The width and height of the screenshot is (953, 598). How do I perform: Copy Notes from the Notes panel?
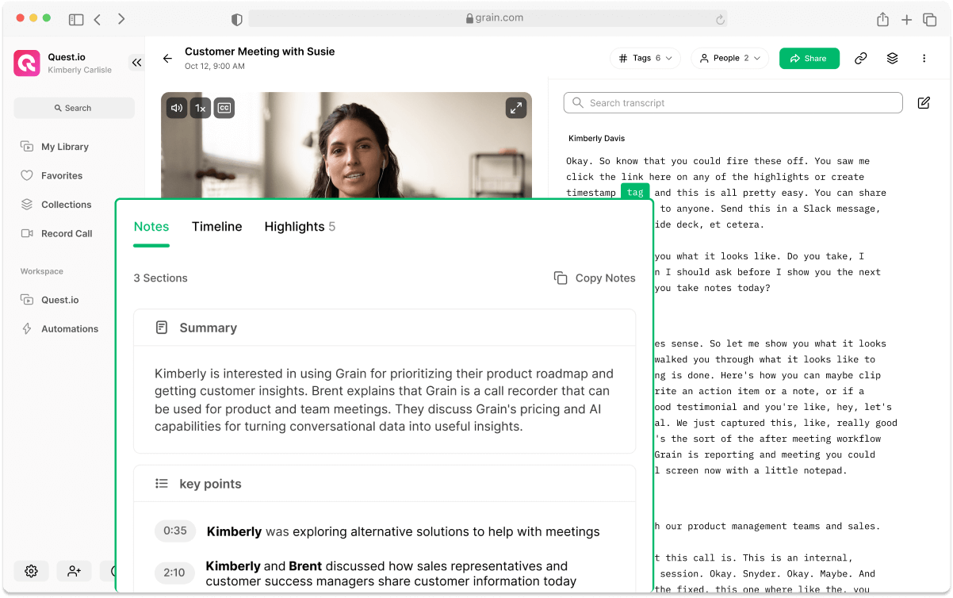pos(595,278)
